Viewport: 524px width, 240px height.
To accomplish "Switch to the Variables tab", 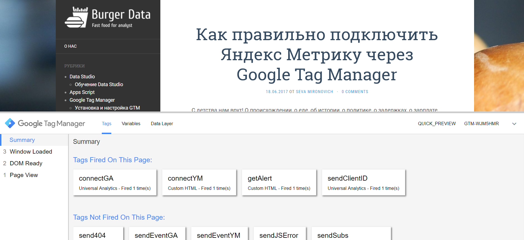I will point(131,123).
